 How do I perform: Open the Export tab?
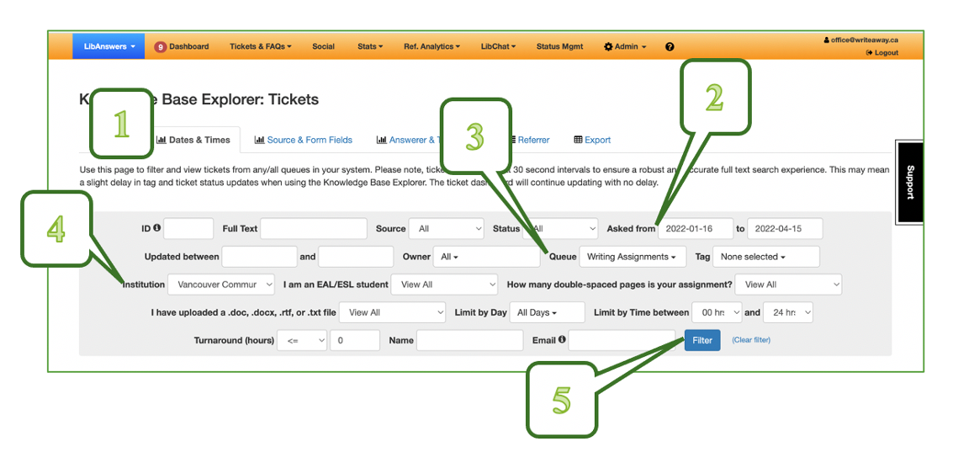(x=592, y=140)
